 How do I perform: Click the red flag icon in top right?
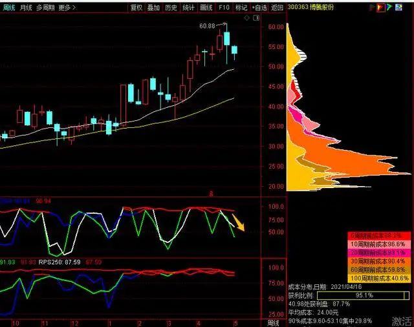point(381,8)
